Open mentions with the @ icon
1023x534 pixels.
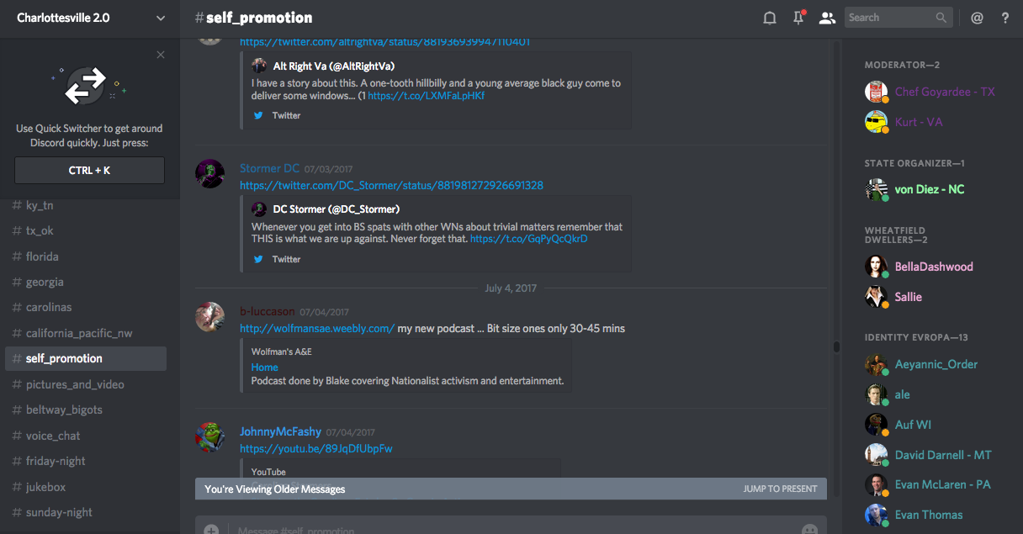977,18
